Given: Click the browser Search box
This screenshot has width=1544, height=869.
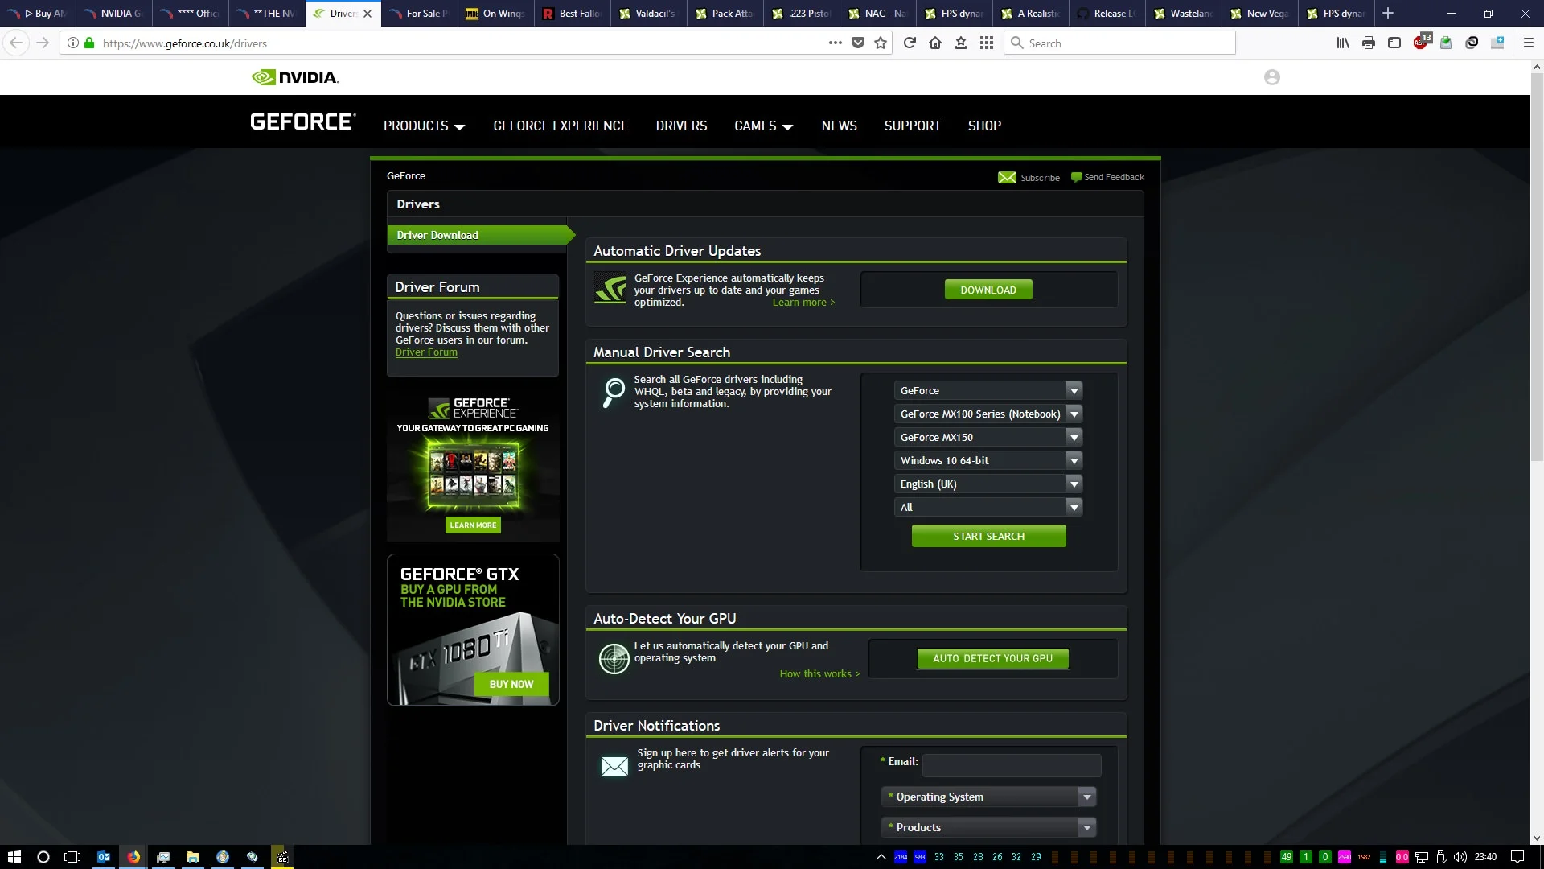Looking at the screenshot, I should (1119, 43).
